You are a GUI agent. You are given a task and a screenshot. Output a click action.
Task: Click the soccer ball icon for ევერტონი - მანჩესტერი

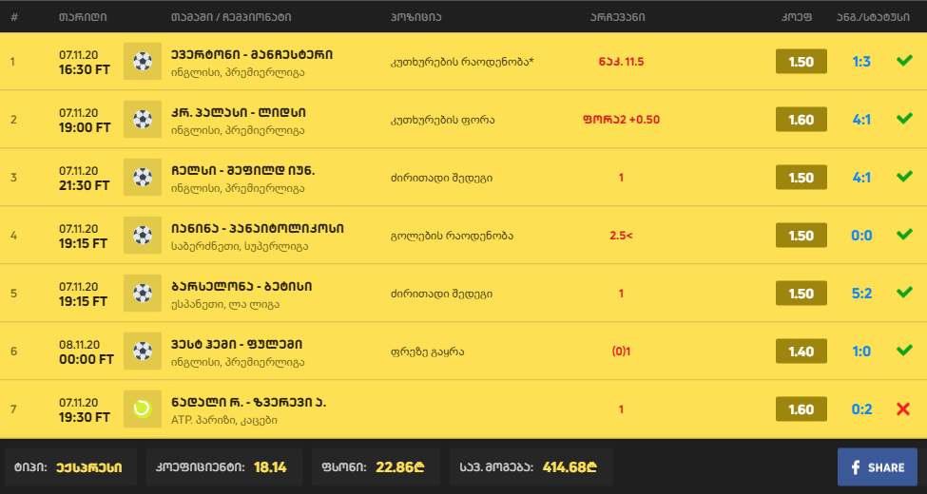pos(143,62)
